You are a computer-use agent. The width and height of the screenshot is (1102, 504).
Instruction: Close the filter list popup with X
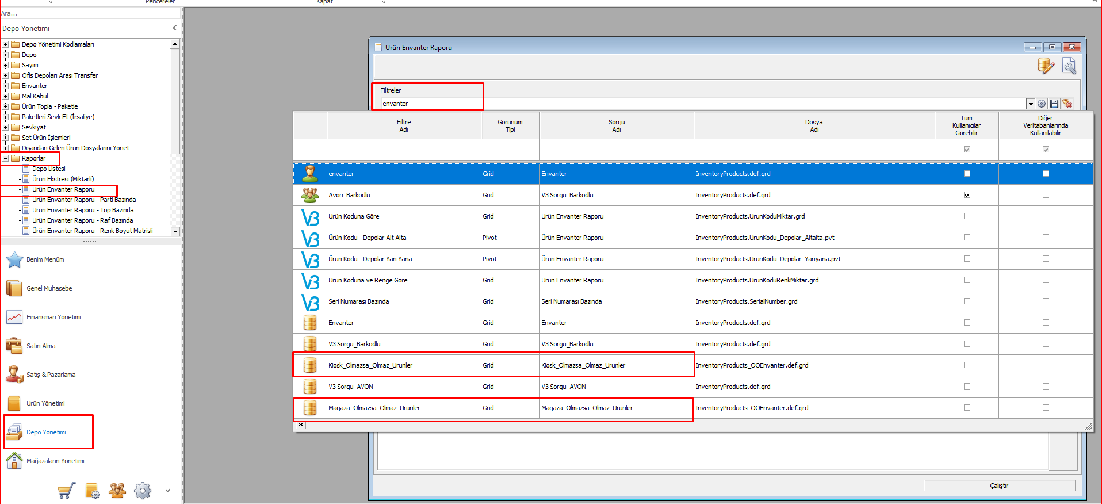(x=301, y=425)
